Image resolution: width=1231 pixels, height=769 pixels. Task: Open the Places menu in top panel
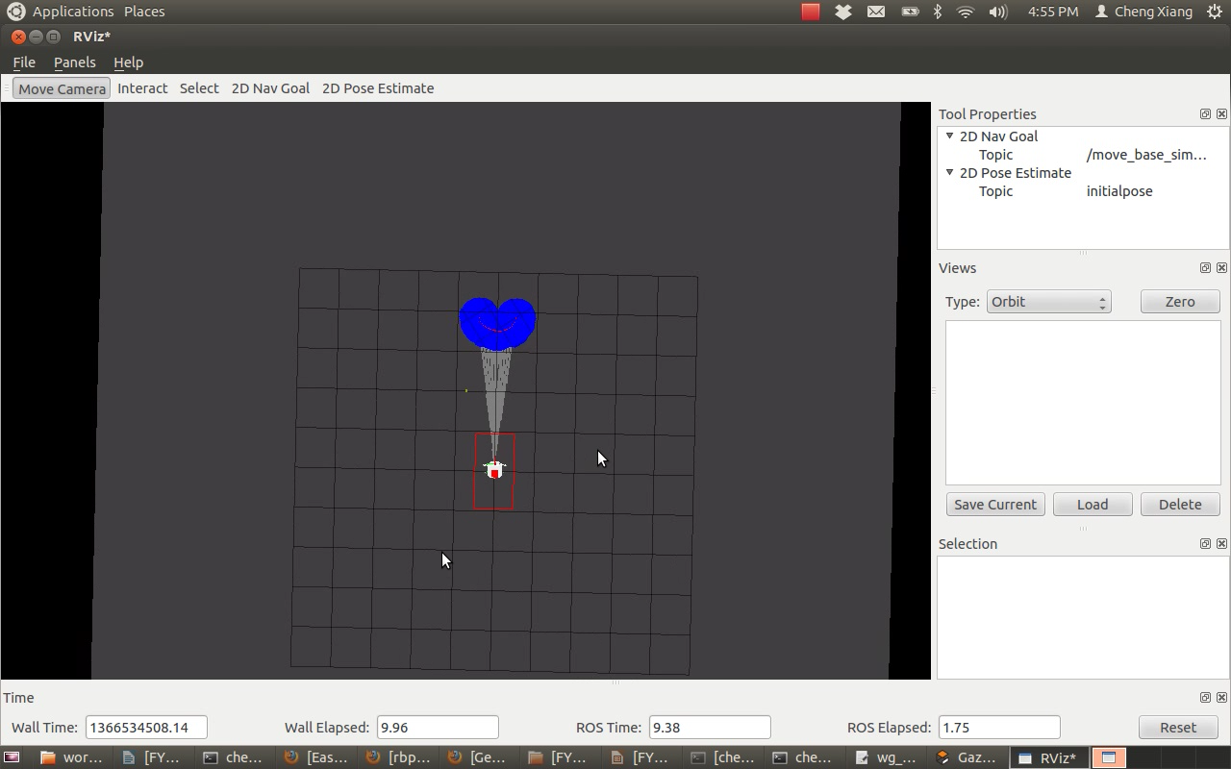[x=144, y=12]
